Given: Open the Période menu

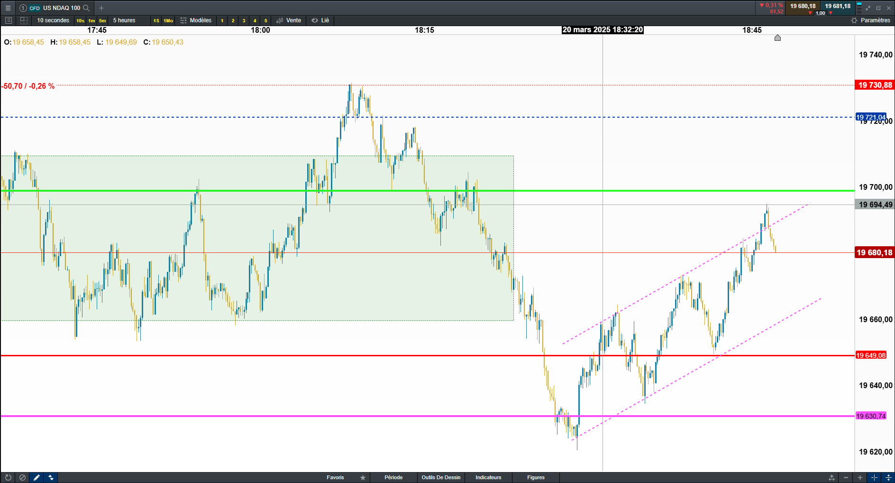Looking at the screenshot, I should (393, 477).
